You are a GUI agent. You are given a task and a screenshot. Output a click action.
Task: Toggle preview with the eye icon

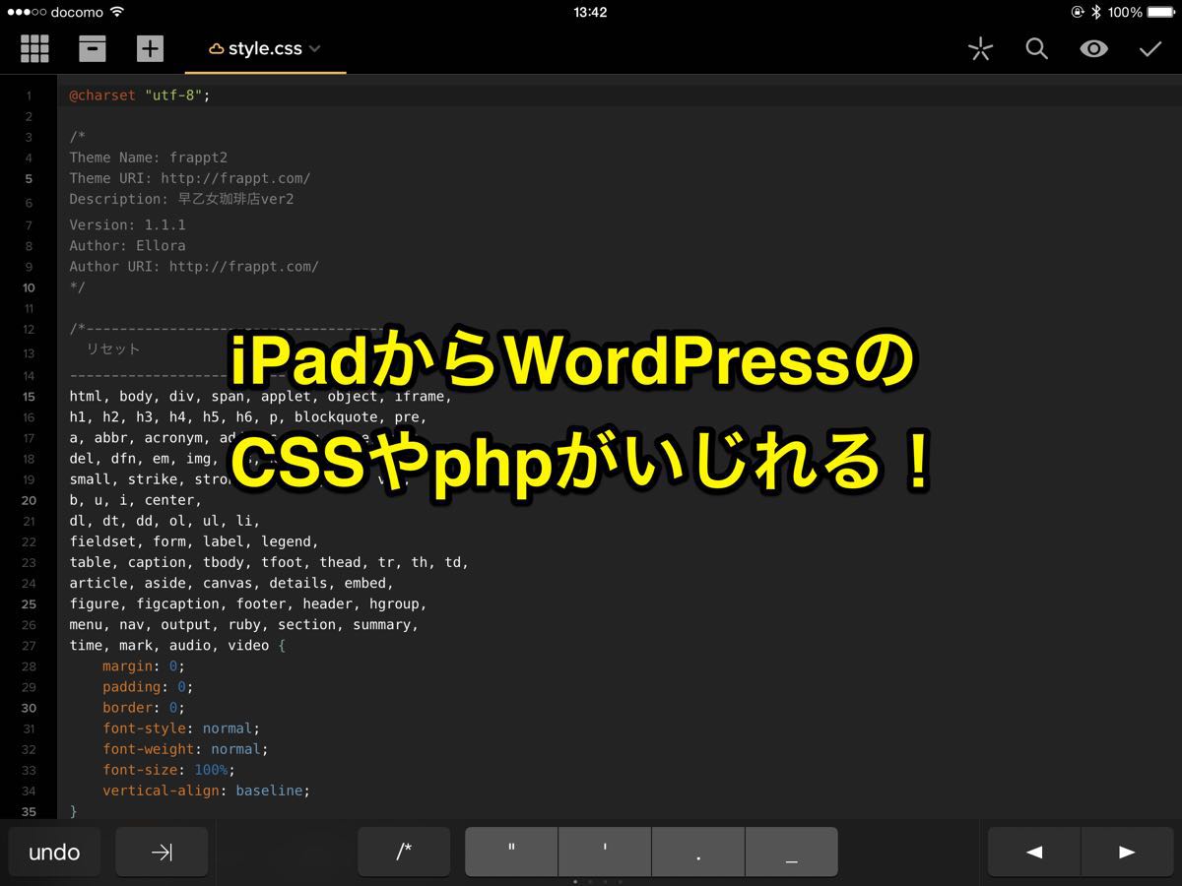click(x=1093, y=48)
